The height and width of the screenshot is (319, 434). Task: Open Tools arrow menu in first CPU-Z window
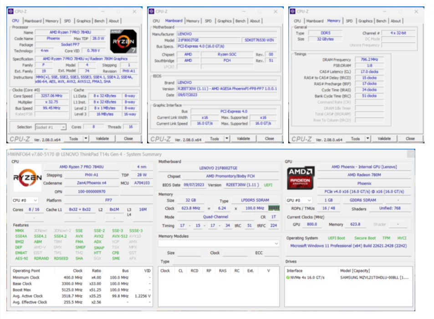86,138
